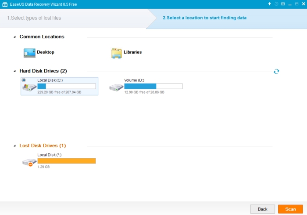
Task: Click the Libraries label
Action: tap(132, 52)
